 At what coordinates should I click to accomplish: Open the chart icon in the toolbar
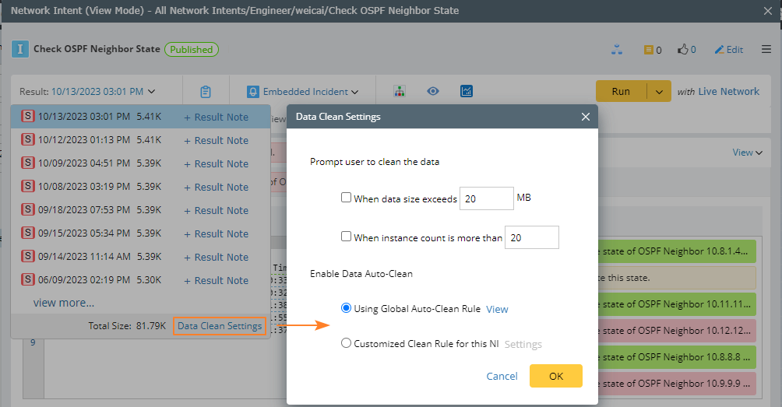point(467,91)
